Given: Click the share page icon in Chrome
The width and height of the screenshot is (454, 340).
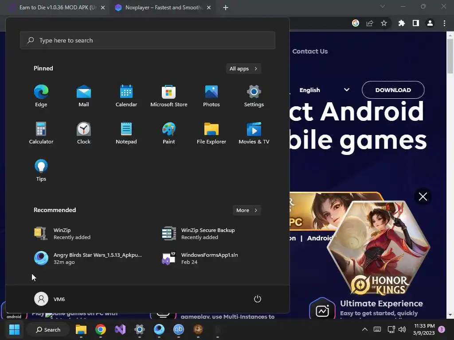Looking at the screenshot, I should (370, 23).
